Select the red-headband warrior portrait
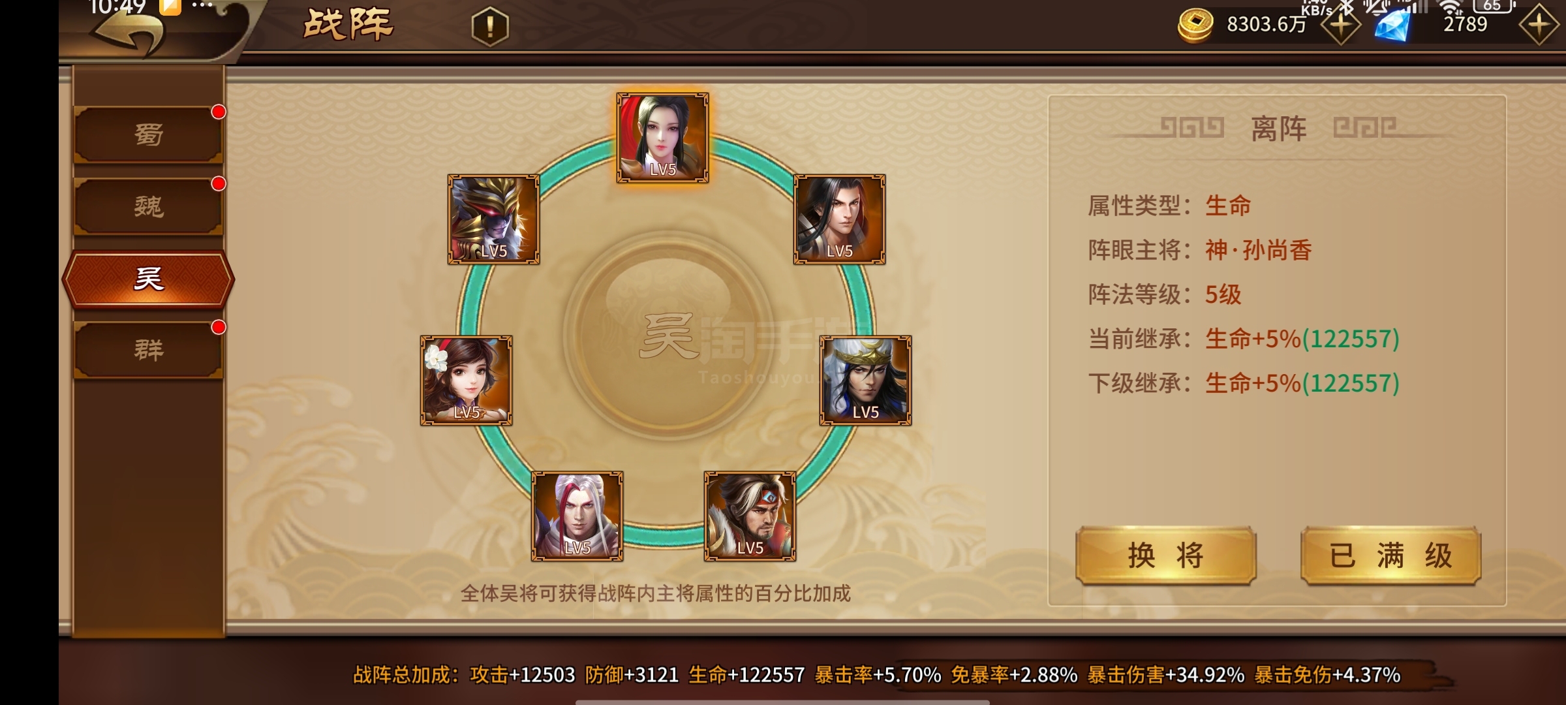This screenshot has height=705, width=1566. (x=750, y=516)
